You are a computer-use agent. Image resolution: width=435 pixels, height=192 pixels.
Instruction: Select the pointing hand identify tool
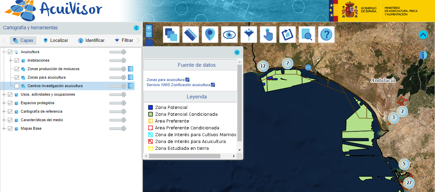pos(268,34)
